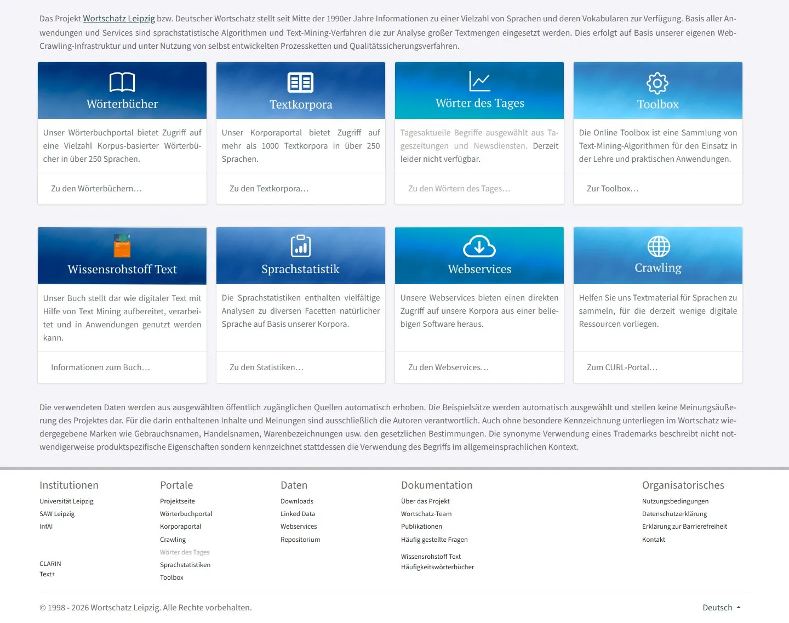Open SAW Leipzig footer link
Screen dimensions: 789x623
(x=57, y=514)
